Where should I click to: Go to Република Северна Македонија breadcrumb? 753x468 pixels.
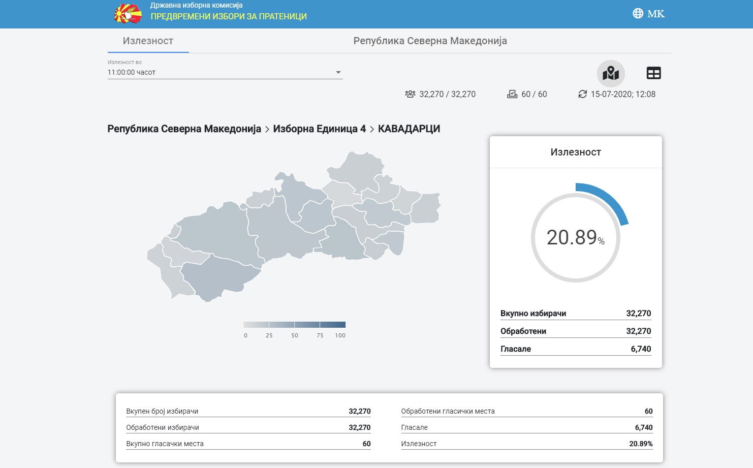184,129
